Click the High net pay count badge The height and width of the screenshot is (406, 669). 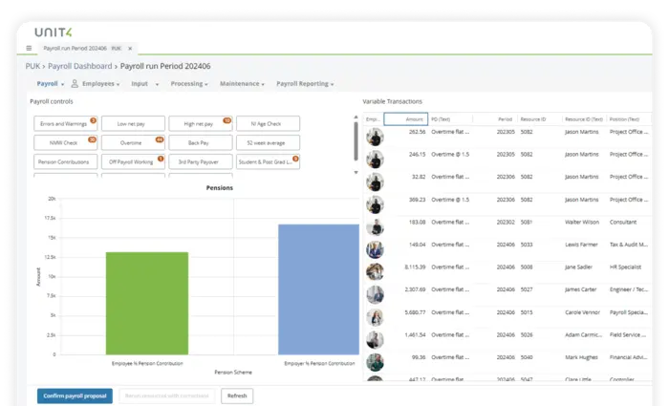pos(227,120)
